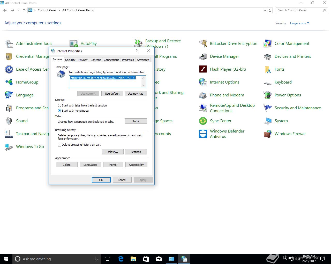The image size is (331, 264).
Task: Switch to the Connections tab
Action: click(x=111, y=60)
